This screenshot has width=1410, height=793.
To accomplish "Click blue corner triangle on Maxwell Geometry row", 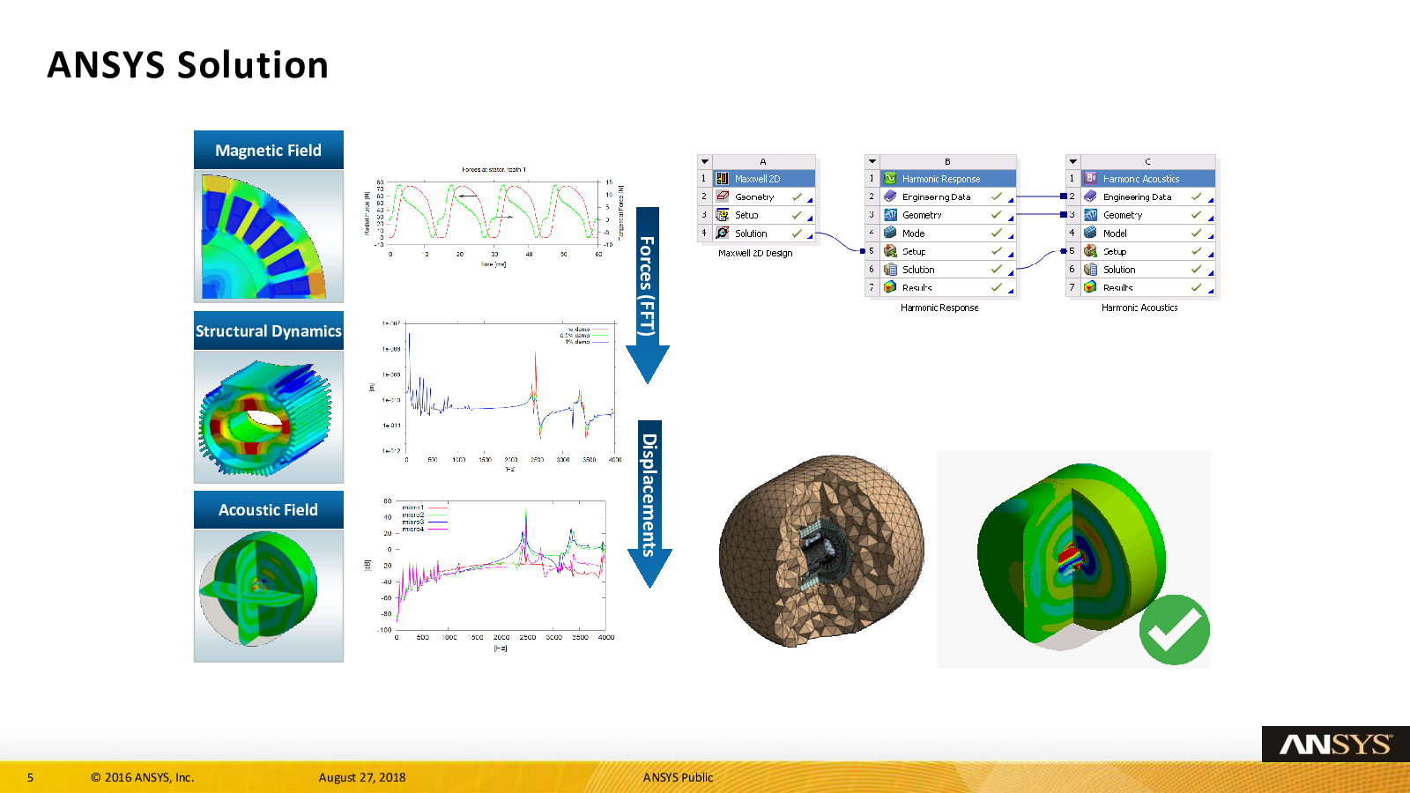I will [x=810, y=200].
